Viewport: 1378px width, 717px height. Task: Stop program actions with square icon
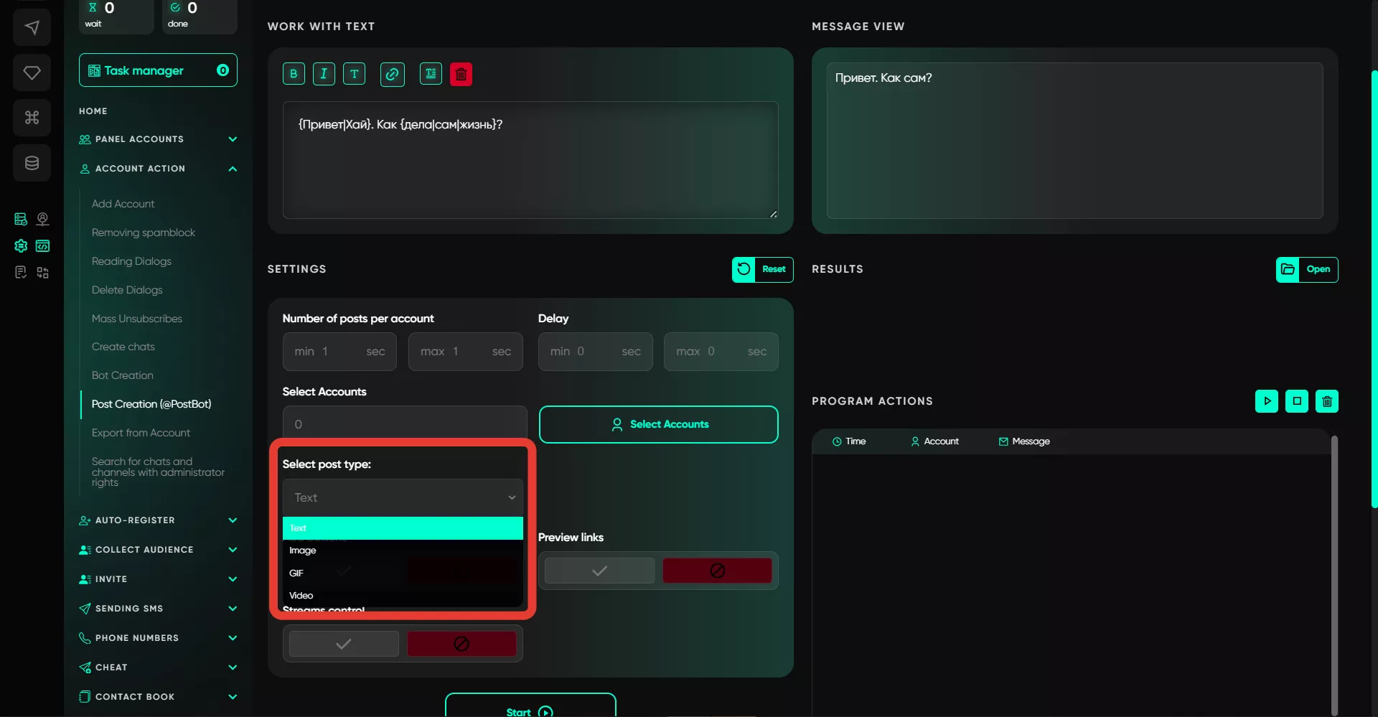[1297, 401]
